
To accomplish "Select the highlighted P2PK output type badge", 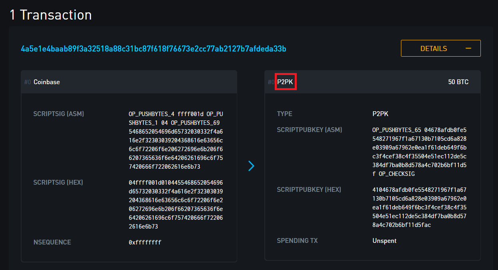I will (286, 81).
